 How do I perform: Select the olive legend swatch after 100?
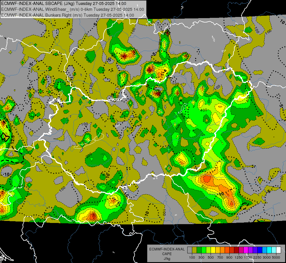coord(195,250)
